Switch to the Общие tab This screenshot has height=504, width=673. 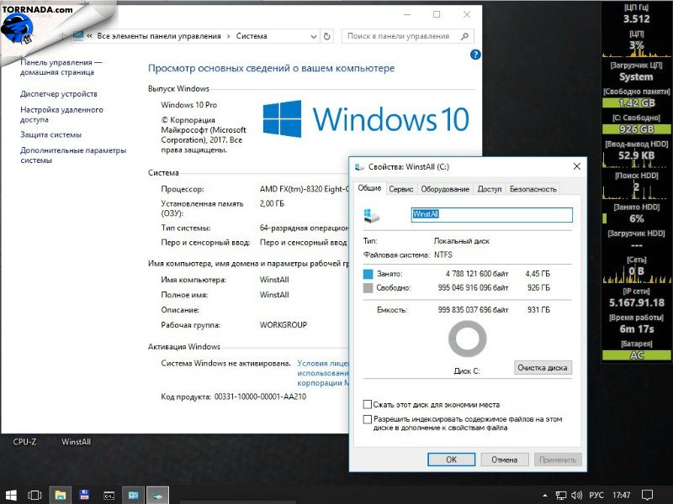(x=369, y=188)
